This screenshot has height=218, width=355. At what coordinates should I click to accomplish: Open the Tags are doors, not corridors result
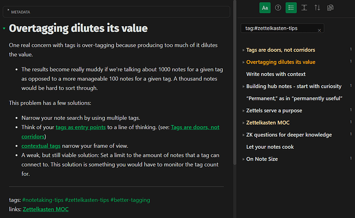coord(280,50)
